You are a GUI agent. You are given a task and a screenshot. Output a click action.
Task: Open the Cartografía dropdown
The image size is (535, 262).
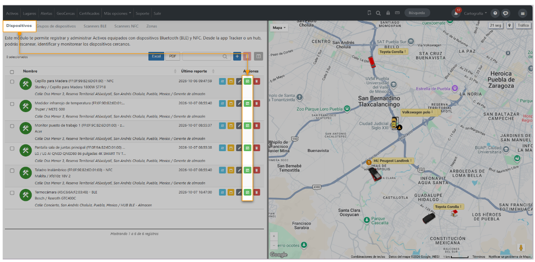tap(476, 13)
